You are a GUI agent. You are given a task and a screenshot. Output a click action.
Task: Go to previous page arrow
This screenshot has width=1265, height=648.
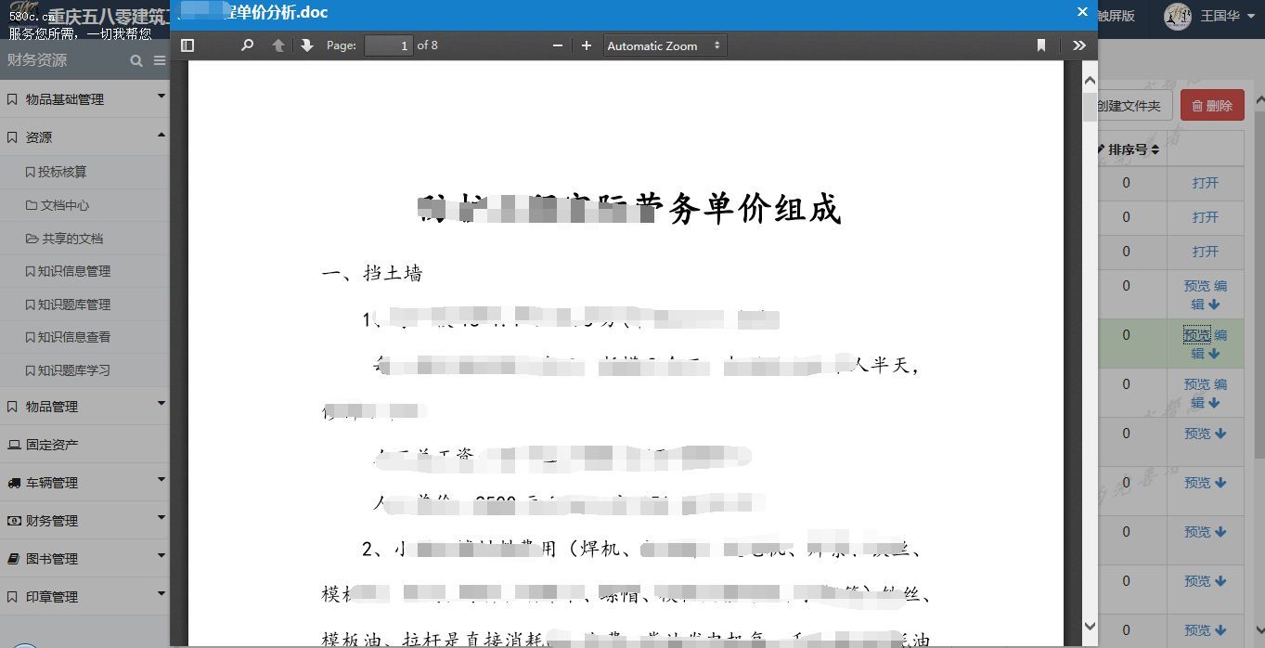pos(278,45)
